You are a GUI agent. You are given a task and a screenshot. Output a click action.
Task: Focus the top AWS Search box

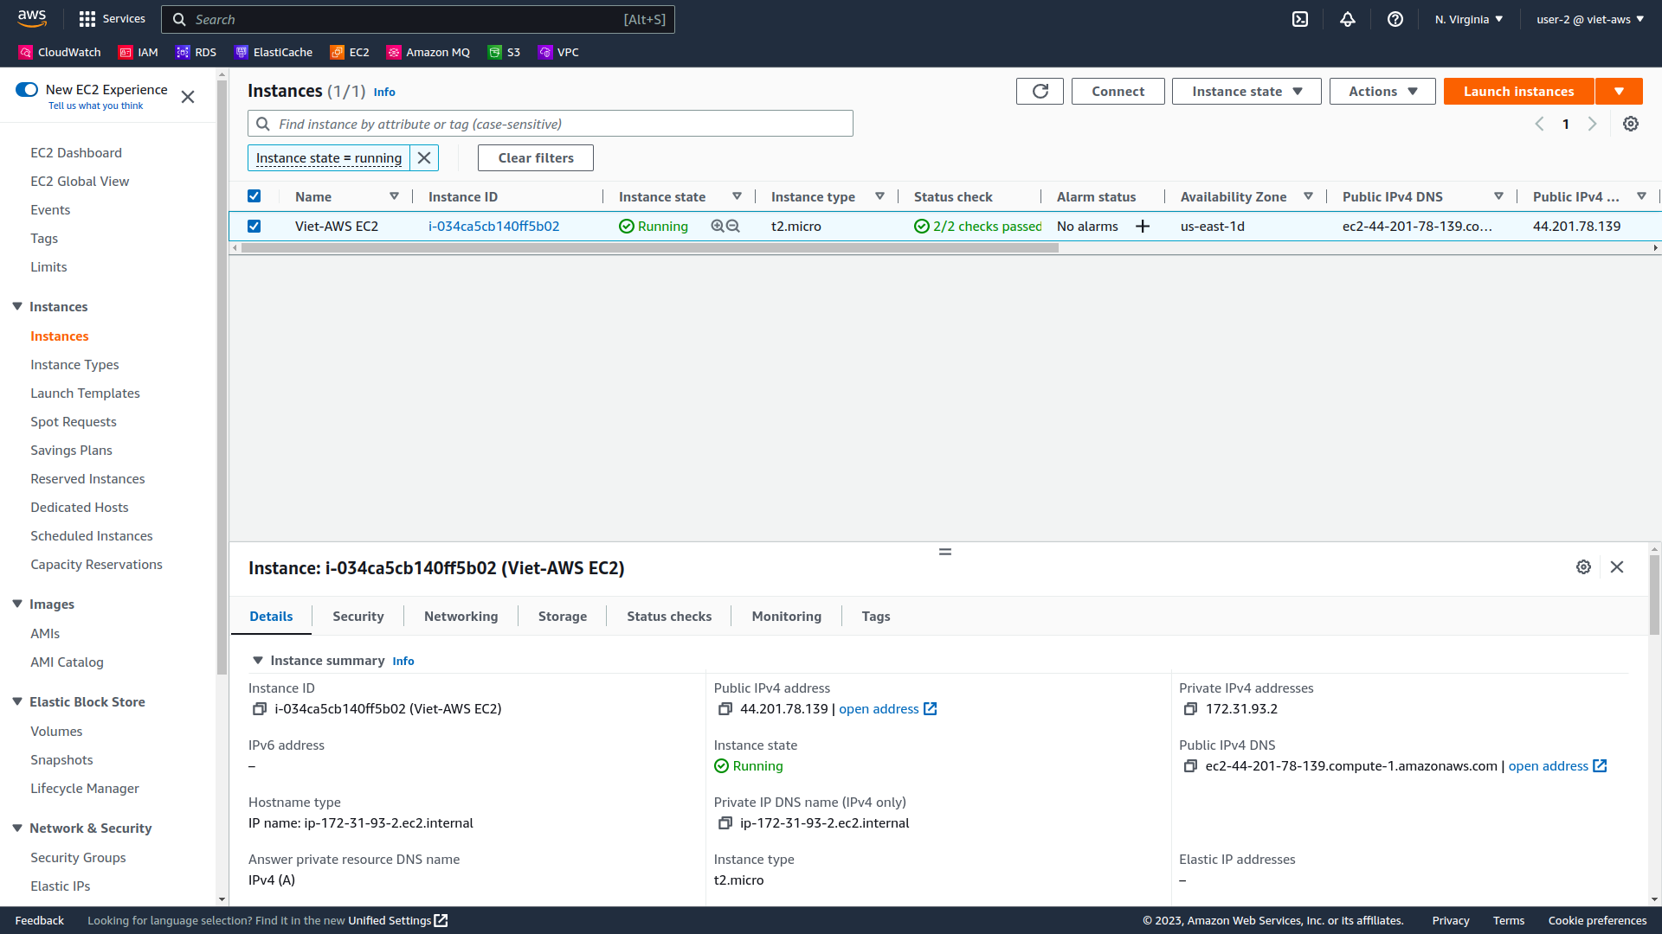(418, 19)
